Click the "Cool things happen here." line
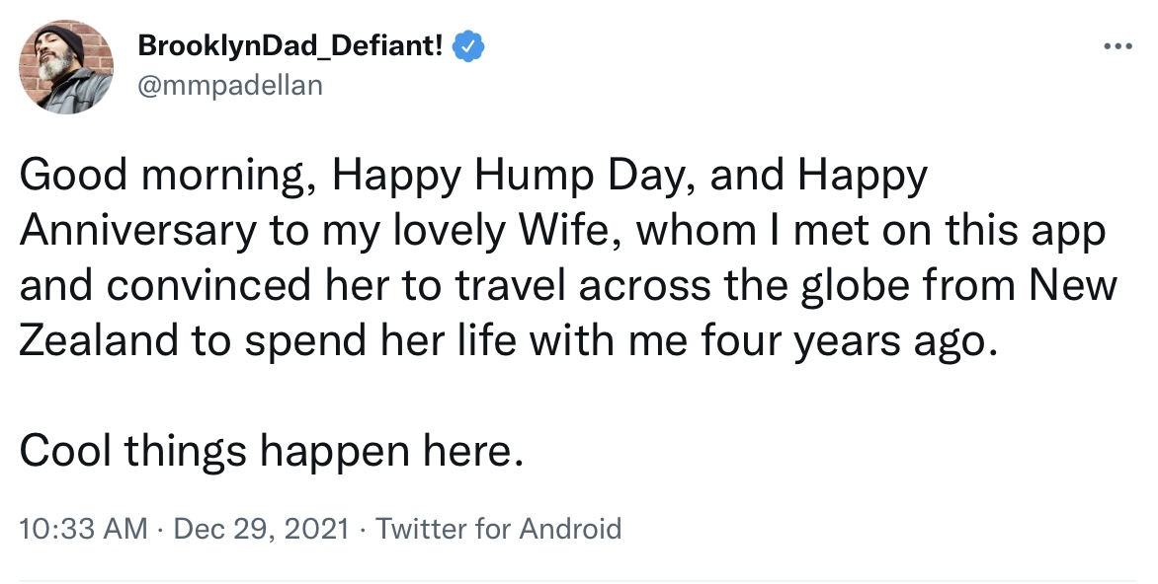Screen dimensions: 1158x584 pos(269,451)
